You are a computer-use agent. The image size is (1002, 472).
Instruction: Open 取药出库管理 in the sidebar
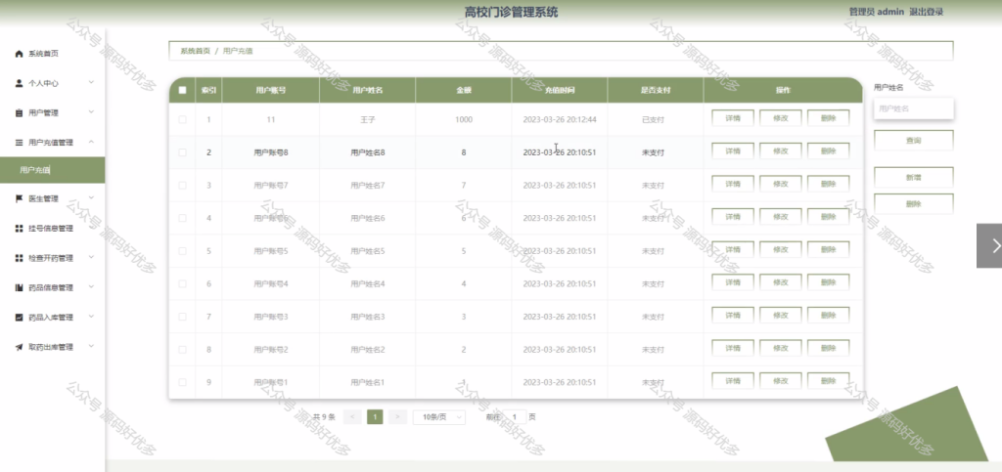click(x=53, y=347)
